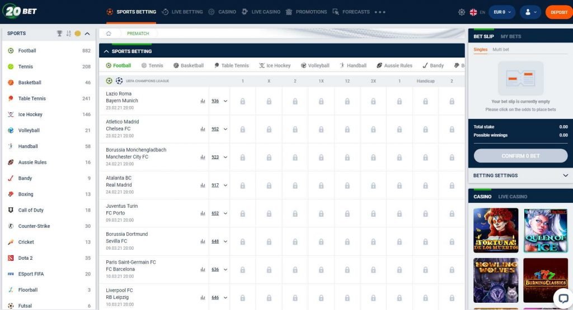
Task: Click the Deposit button
Action: 559,12
